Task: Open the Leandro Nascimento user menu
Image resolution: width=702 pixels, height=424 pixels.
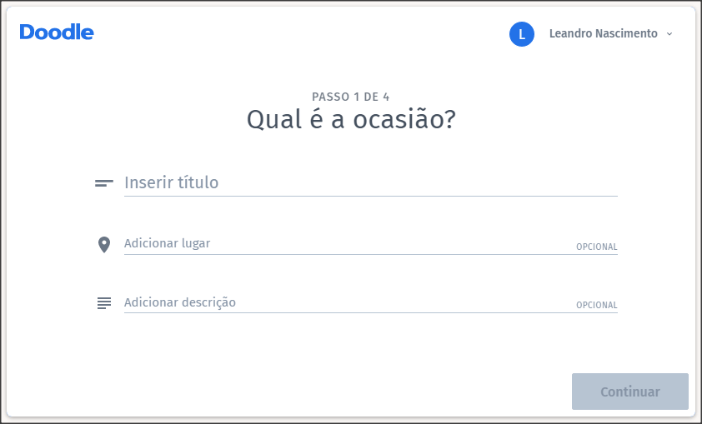Action: click(603, 33)
